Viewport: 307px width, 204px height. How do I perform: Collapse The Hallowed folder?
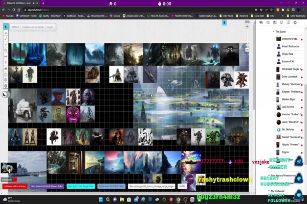(269, 191)
